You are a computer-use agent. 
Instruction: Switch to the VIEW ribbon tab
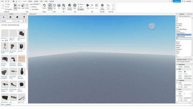tap(46, 1)
